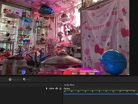Select the Device audio channel label
138x104 pixels.
(67, 89)
